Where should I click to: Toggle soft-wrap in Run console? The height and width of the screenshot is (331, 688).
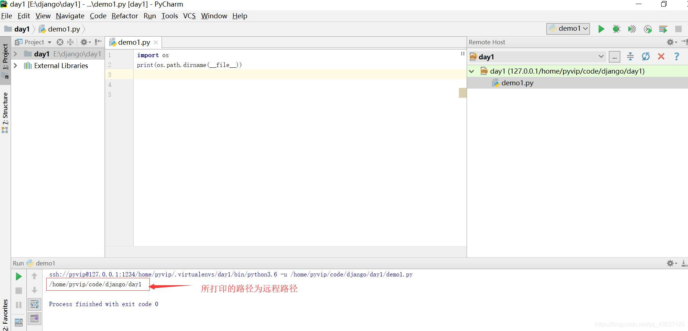tap(34, 304)
